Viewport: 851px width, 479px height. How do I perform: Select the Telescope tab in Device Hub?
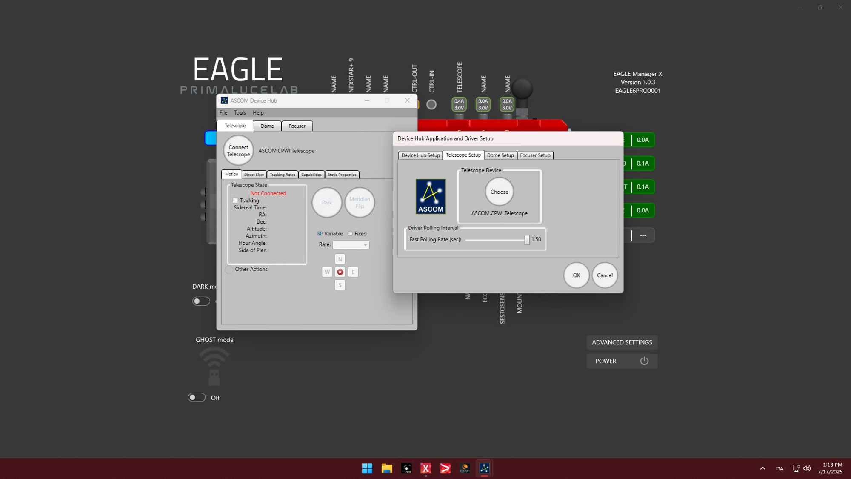[x=235, y=126]
